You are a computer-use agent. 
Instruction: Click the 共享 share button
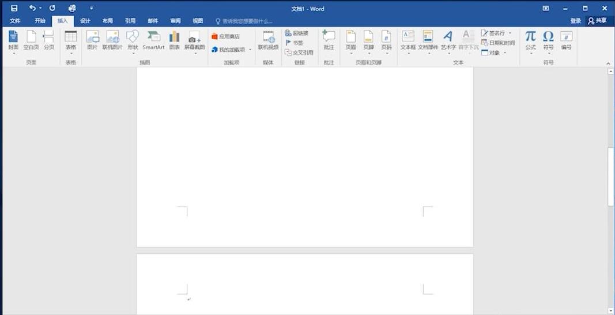tap(597, 21)
